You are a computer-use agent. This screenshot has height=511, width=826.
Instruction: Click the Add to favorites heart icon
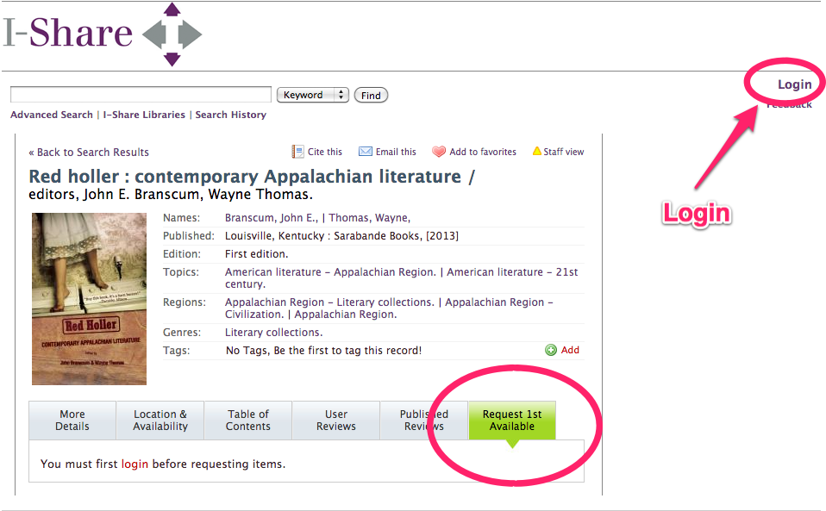coord(439,152)
